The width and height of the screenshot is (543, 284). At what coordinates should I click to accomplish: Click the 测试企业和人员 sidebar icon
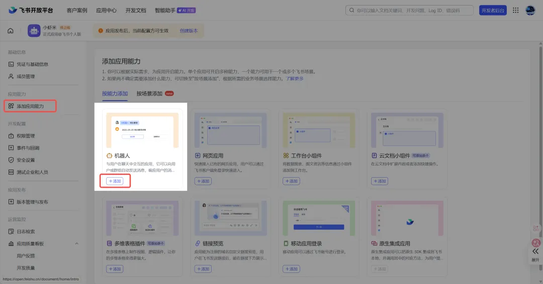11,172
